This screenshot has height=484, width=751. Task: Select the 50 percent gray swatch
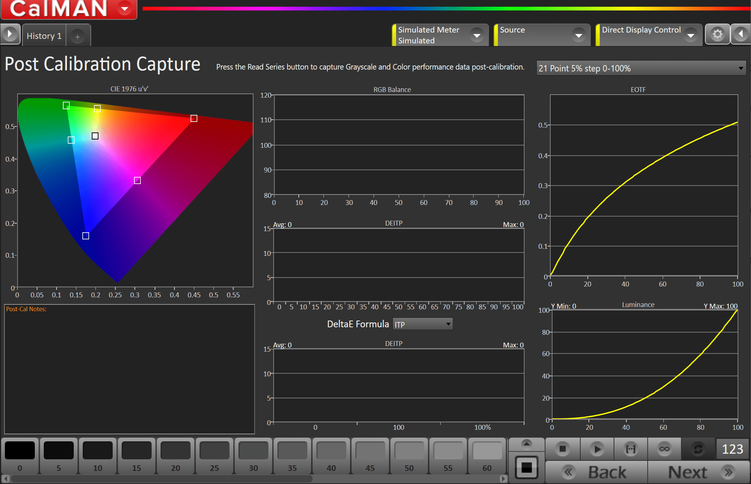(409, 456)
